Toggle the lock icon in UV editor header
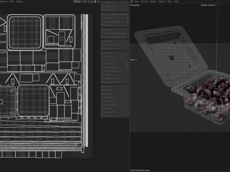 (x=92, y=1)
